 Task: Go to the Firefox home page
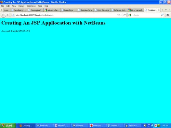[x=168, y=15]
